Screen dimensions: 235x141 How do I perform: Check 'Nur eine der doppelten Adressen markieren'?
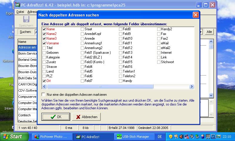pos(44,95)
